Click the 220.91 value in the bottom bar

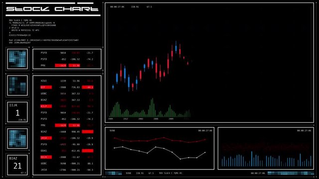(140, 173)
